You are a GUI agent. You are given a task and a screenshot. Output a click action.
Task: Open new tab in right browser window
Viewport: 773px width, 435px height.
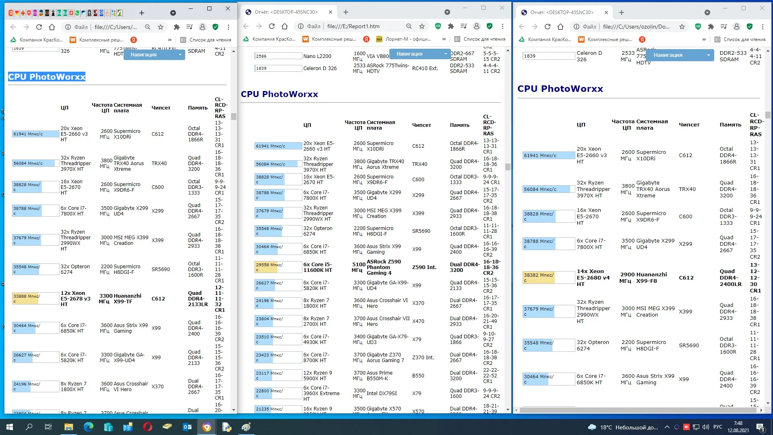coord(622,12)
